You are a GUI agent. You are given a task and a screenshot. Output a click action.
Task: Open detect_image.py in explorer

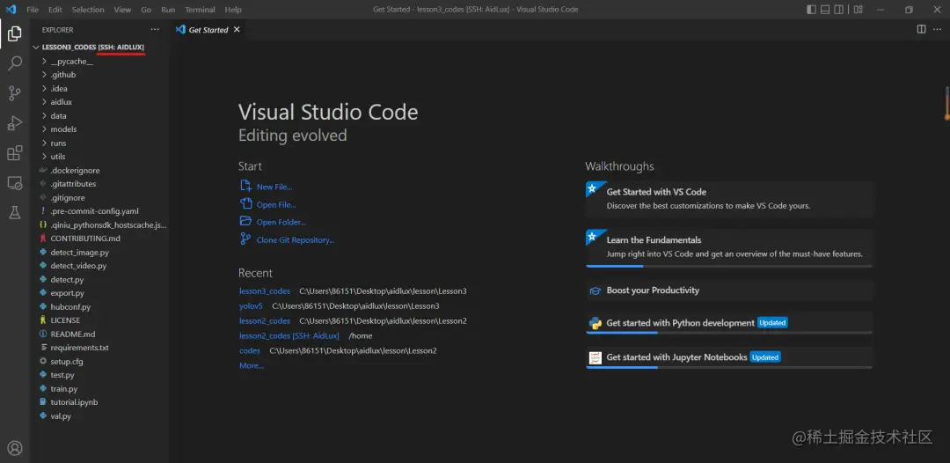[x=100, y=252]
